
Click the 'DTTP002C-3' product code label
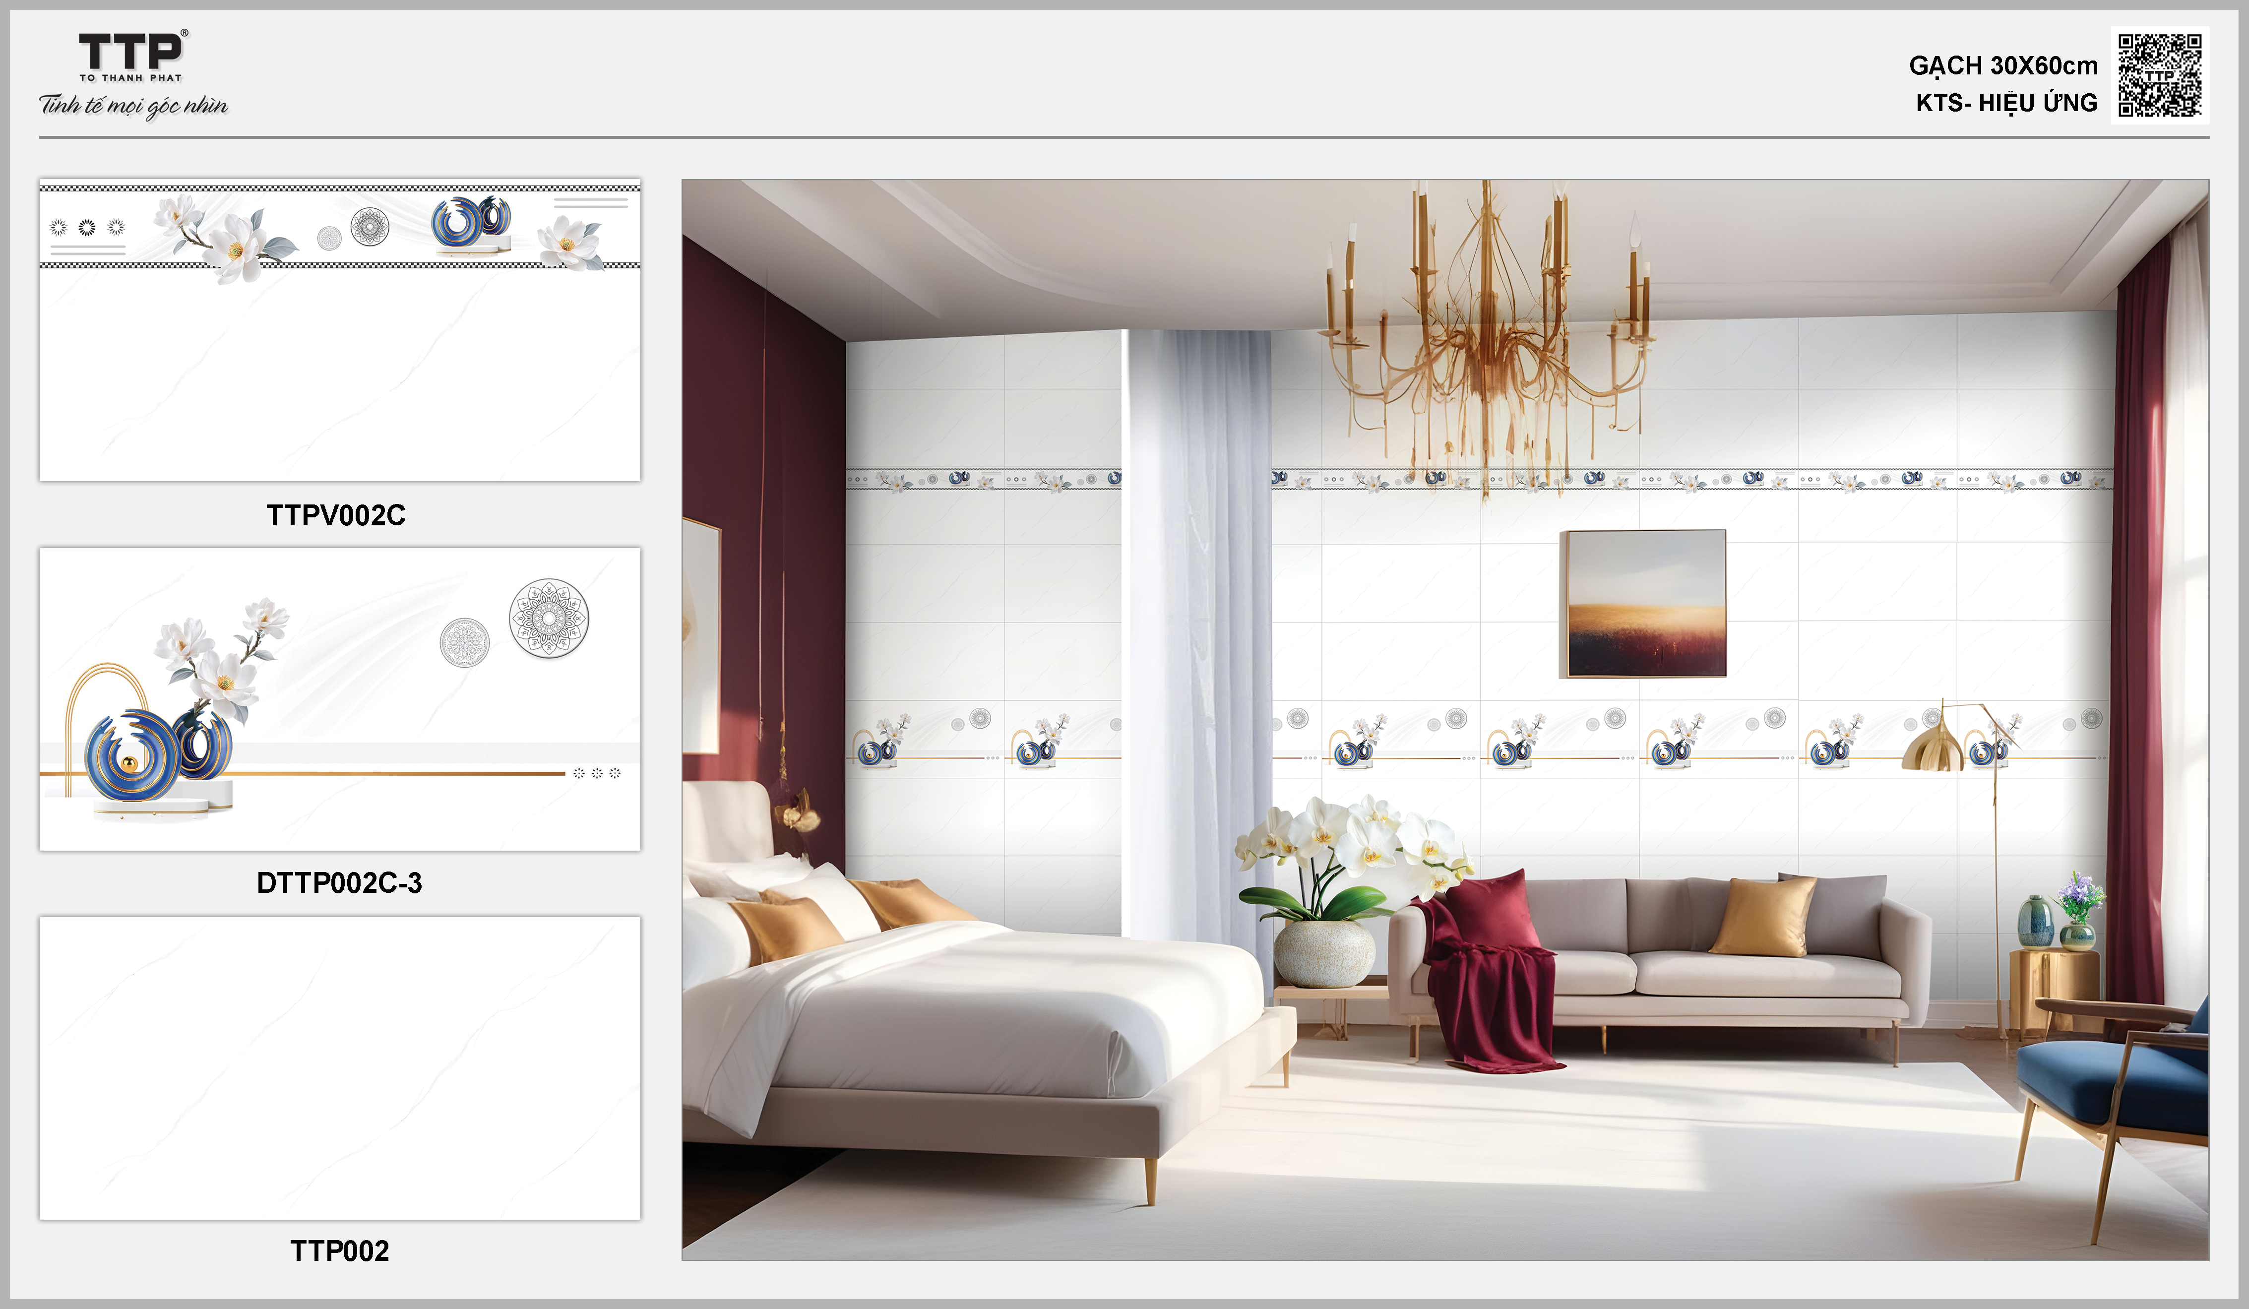point(339,882)
